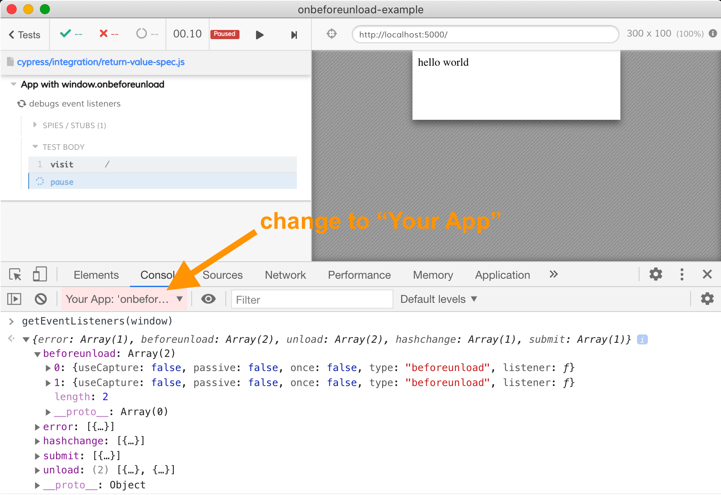The width and height of the screenshot is (721, 495).
Task: Click the URL bar showing localhost:5000
Action: (x=485, y=35)
